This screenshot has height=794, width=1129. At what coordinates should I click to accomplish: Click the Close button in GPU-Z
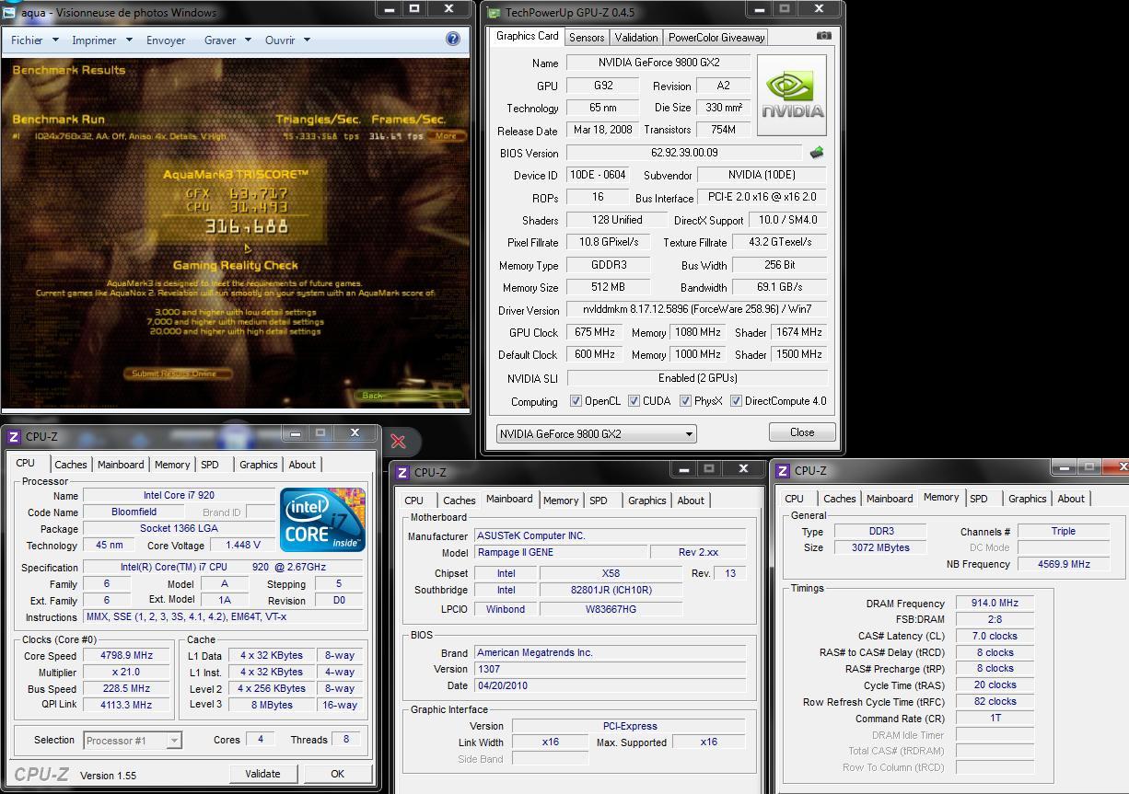[x=802, y=432]
